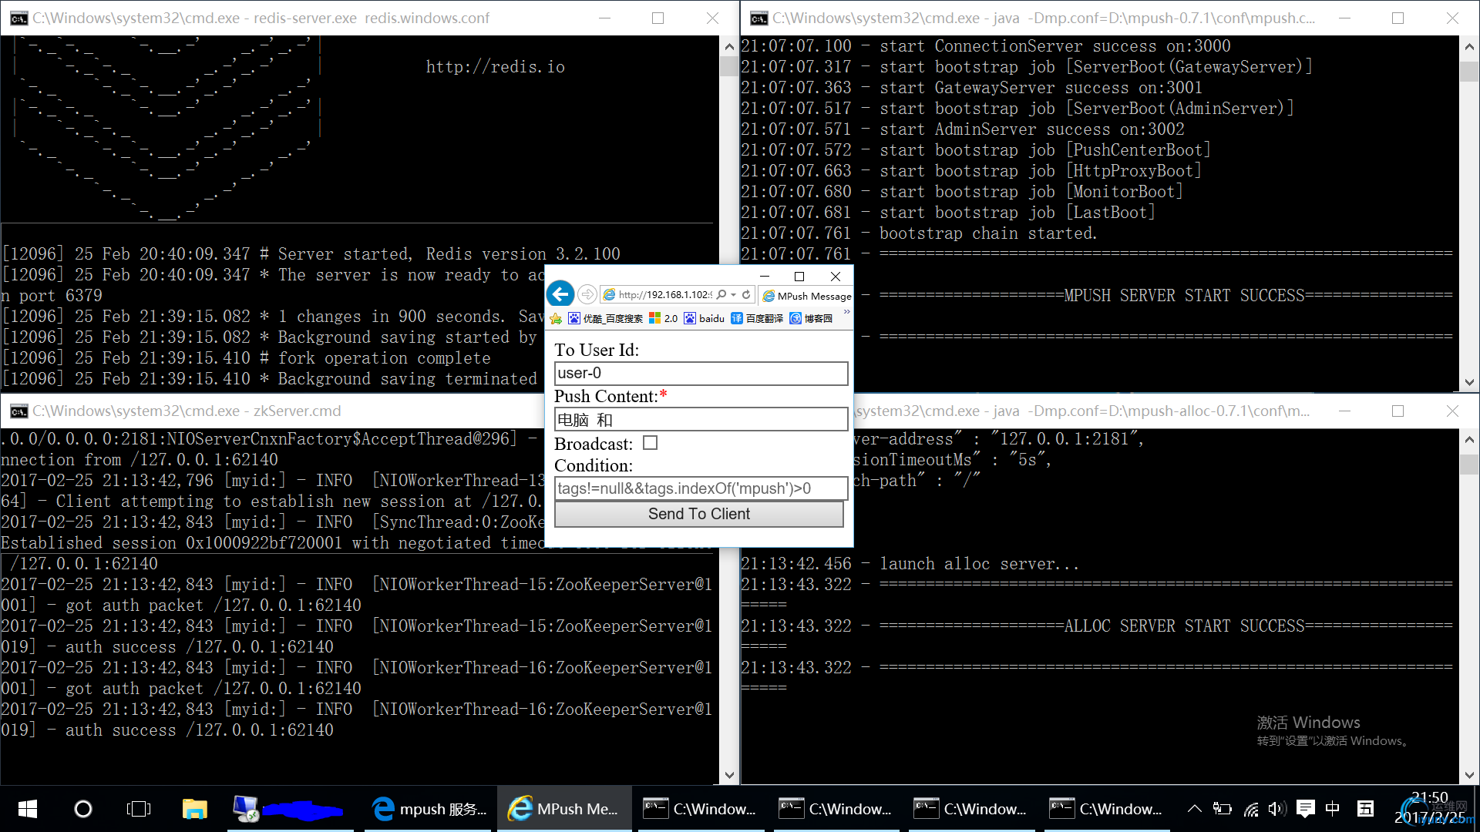Open the redis-server cmd window system menu icon
Screen dimensions: 1480x832
[18, 18]
